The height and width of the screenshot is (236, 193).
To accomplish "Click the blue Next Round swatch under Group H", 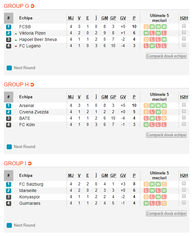I will [9, 147].
